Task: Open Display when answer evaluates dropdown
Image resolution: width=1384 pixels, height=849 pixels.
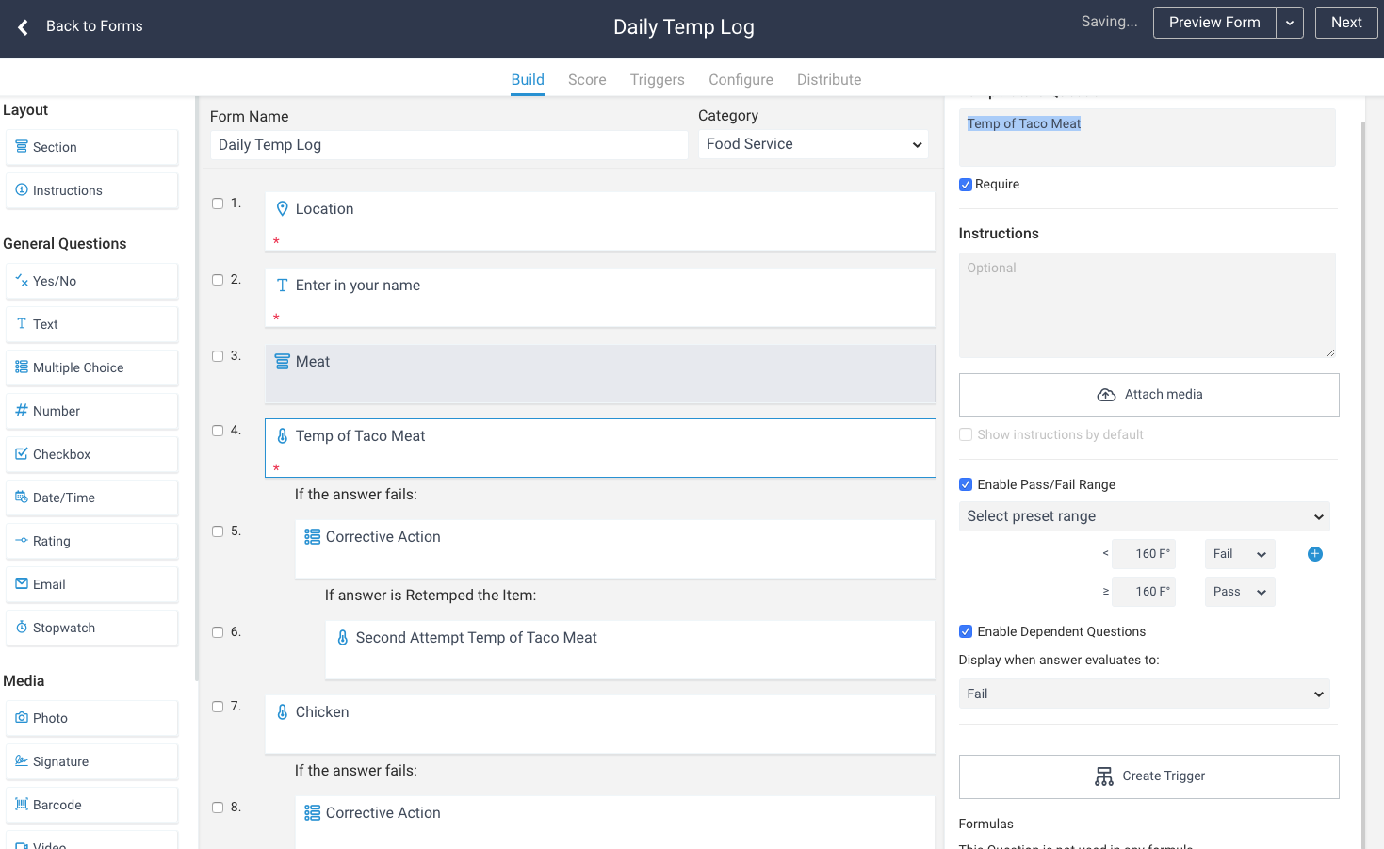Action: tap(1144, 694)
